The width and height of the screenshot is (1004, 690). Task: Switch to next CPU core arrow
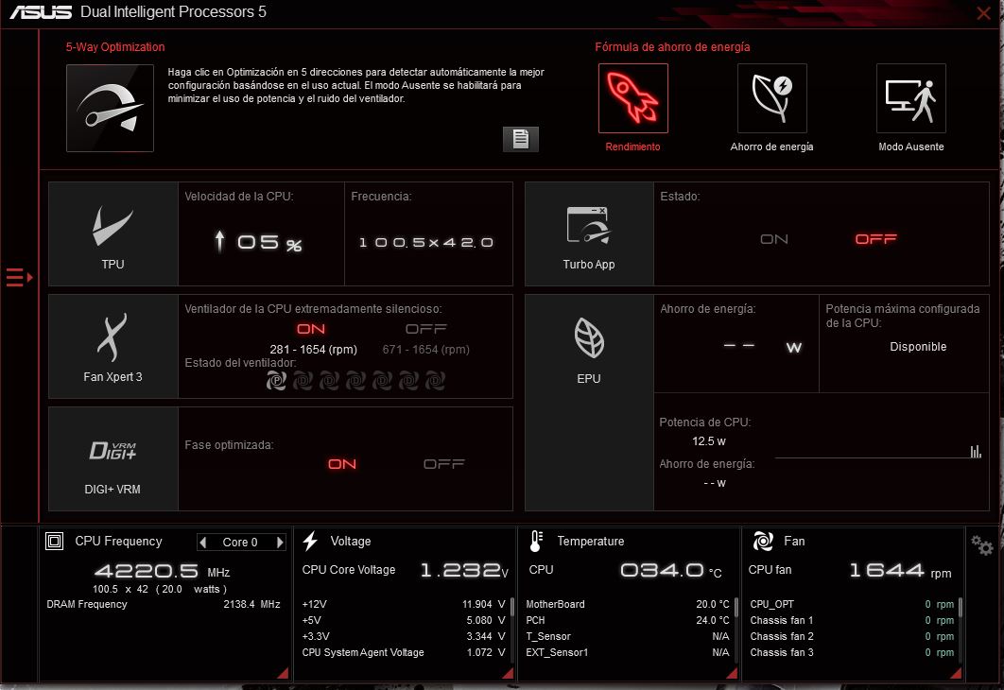[x=279, y=543]
